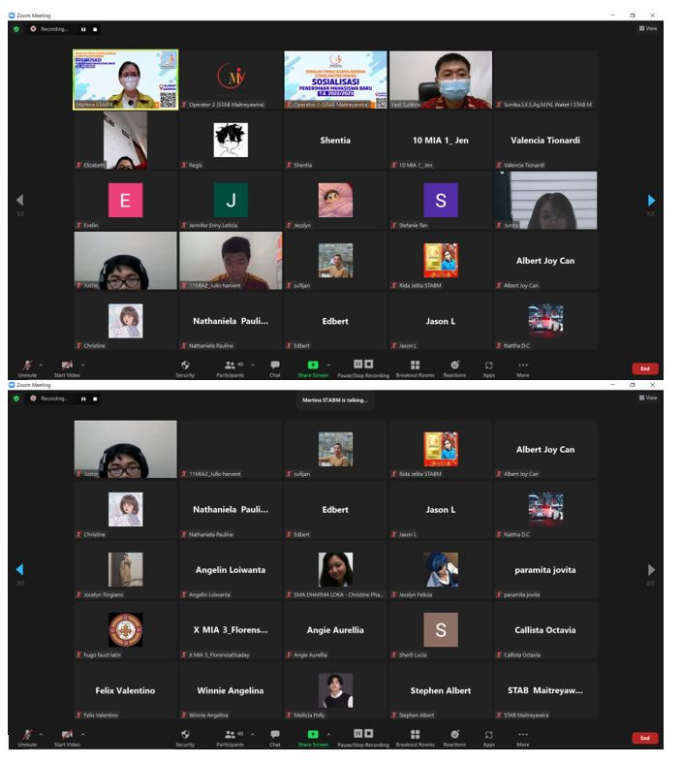Start Video in the bottom Zoom window
The height and width of the screenshot is (764, 682).
pos(67,736)
